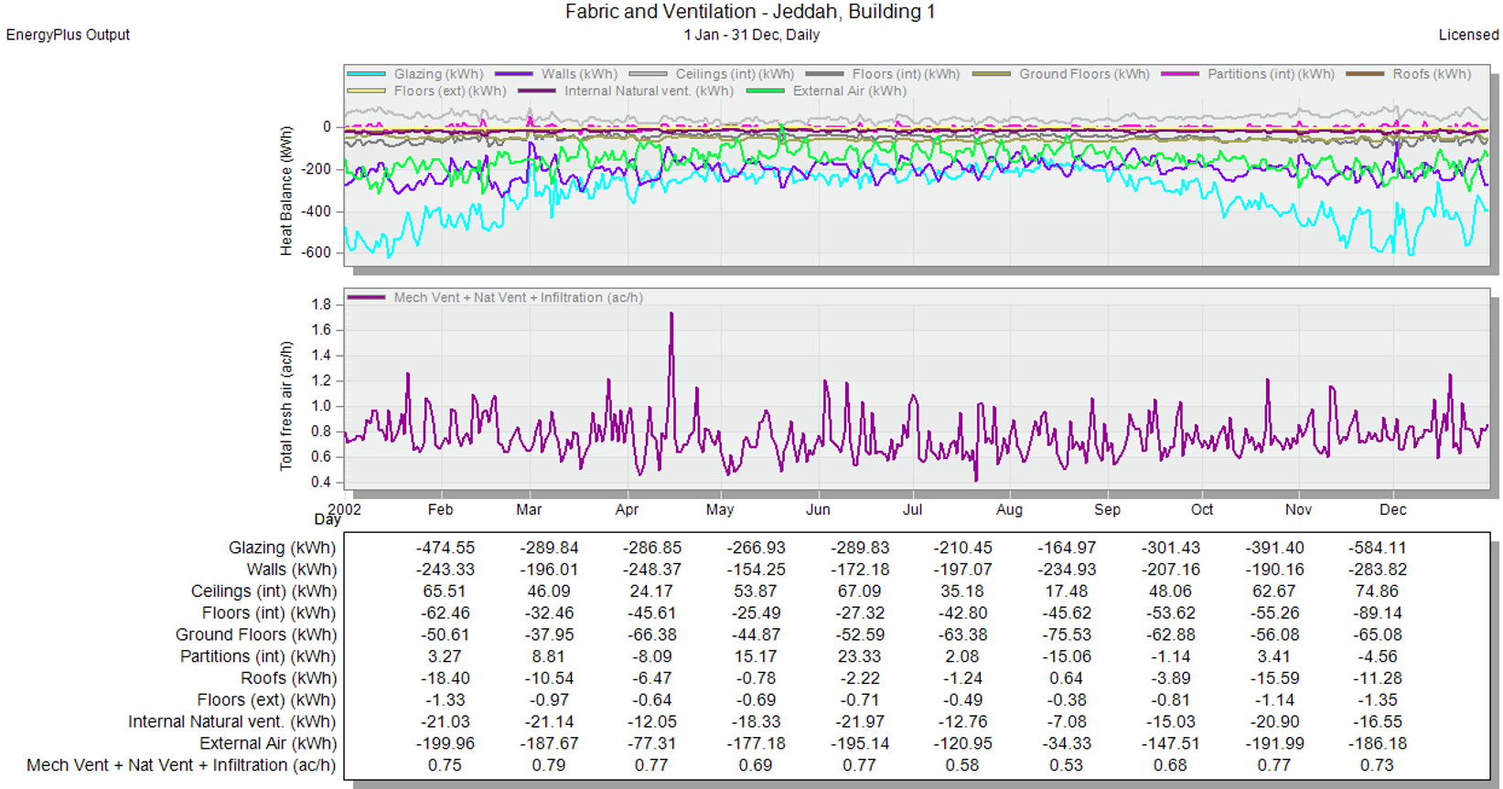1503x789 pixels.
Task: Select the External Air (kWh) row label
Action: tap(268, 743)
